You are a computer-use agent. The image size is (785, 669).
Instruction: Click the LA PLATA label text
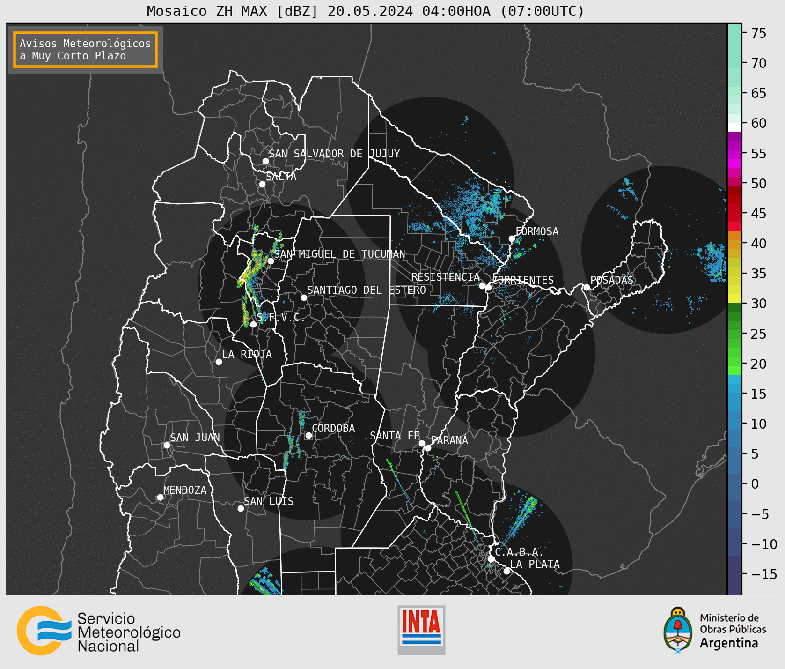pos(535,564)
